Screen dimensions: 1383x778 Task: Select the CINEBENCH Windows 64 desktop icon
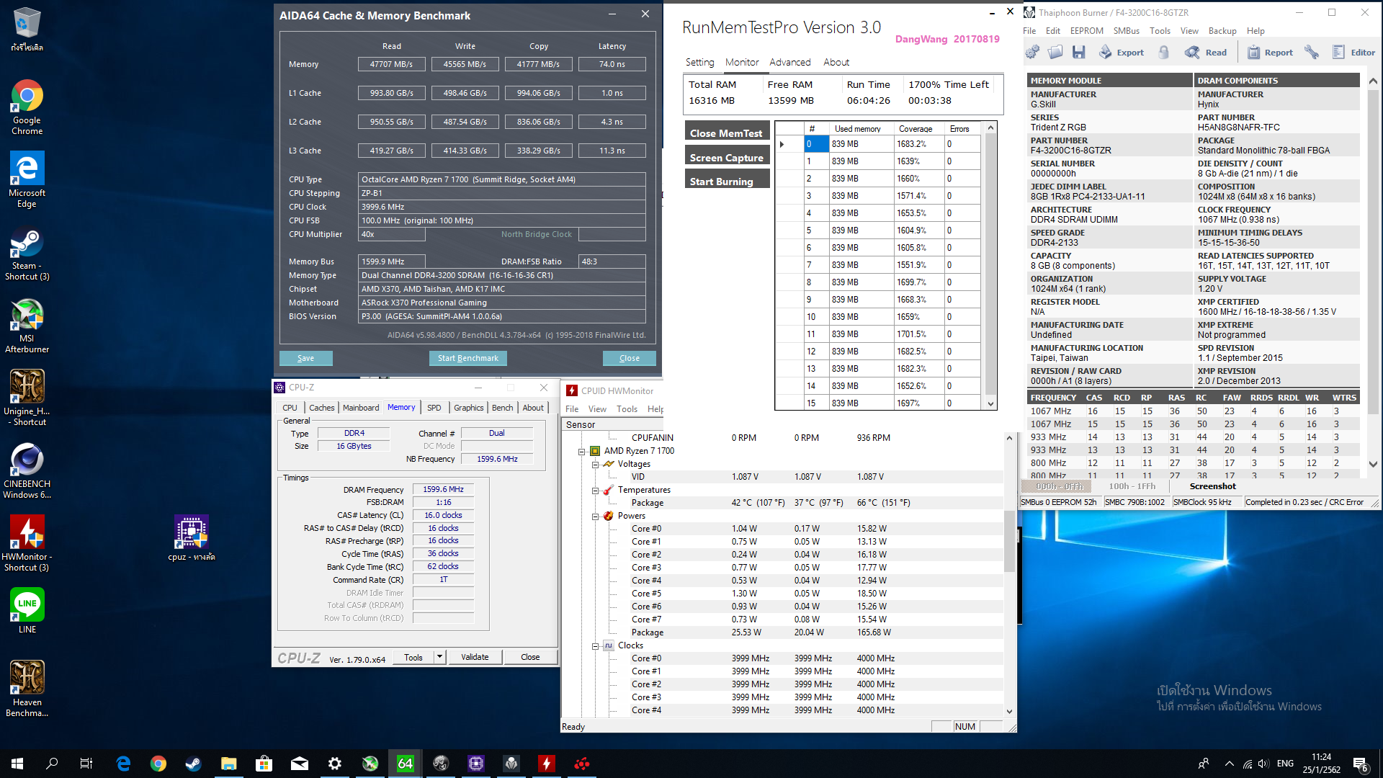pyautogui.click(x=27, y=471)
